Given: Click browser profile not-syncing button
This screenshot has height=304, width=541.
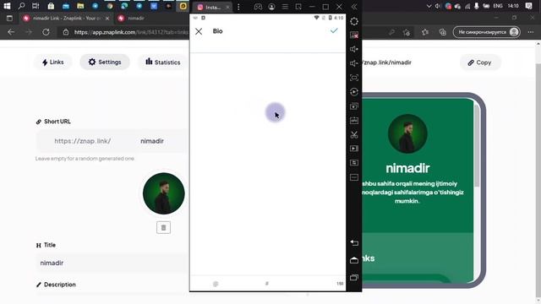Looking at the screenshot, I should 487,32.
